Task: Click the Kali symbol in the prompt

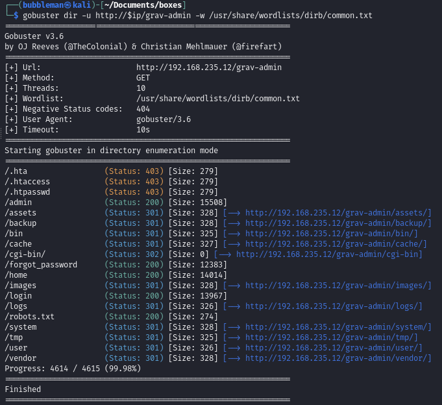Action: click(x=68, y=5)
